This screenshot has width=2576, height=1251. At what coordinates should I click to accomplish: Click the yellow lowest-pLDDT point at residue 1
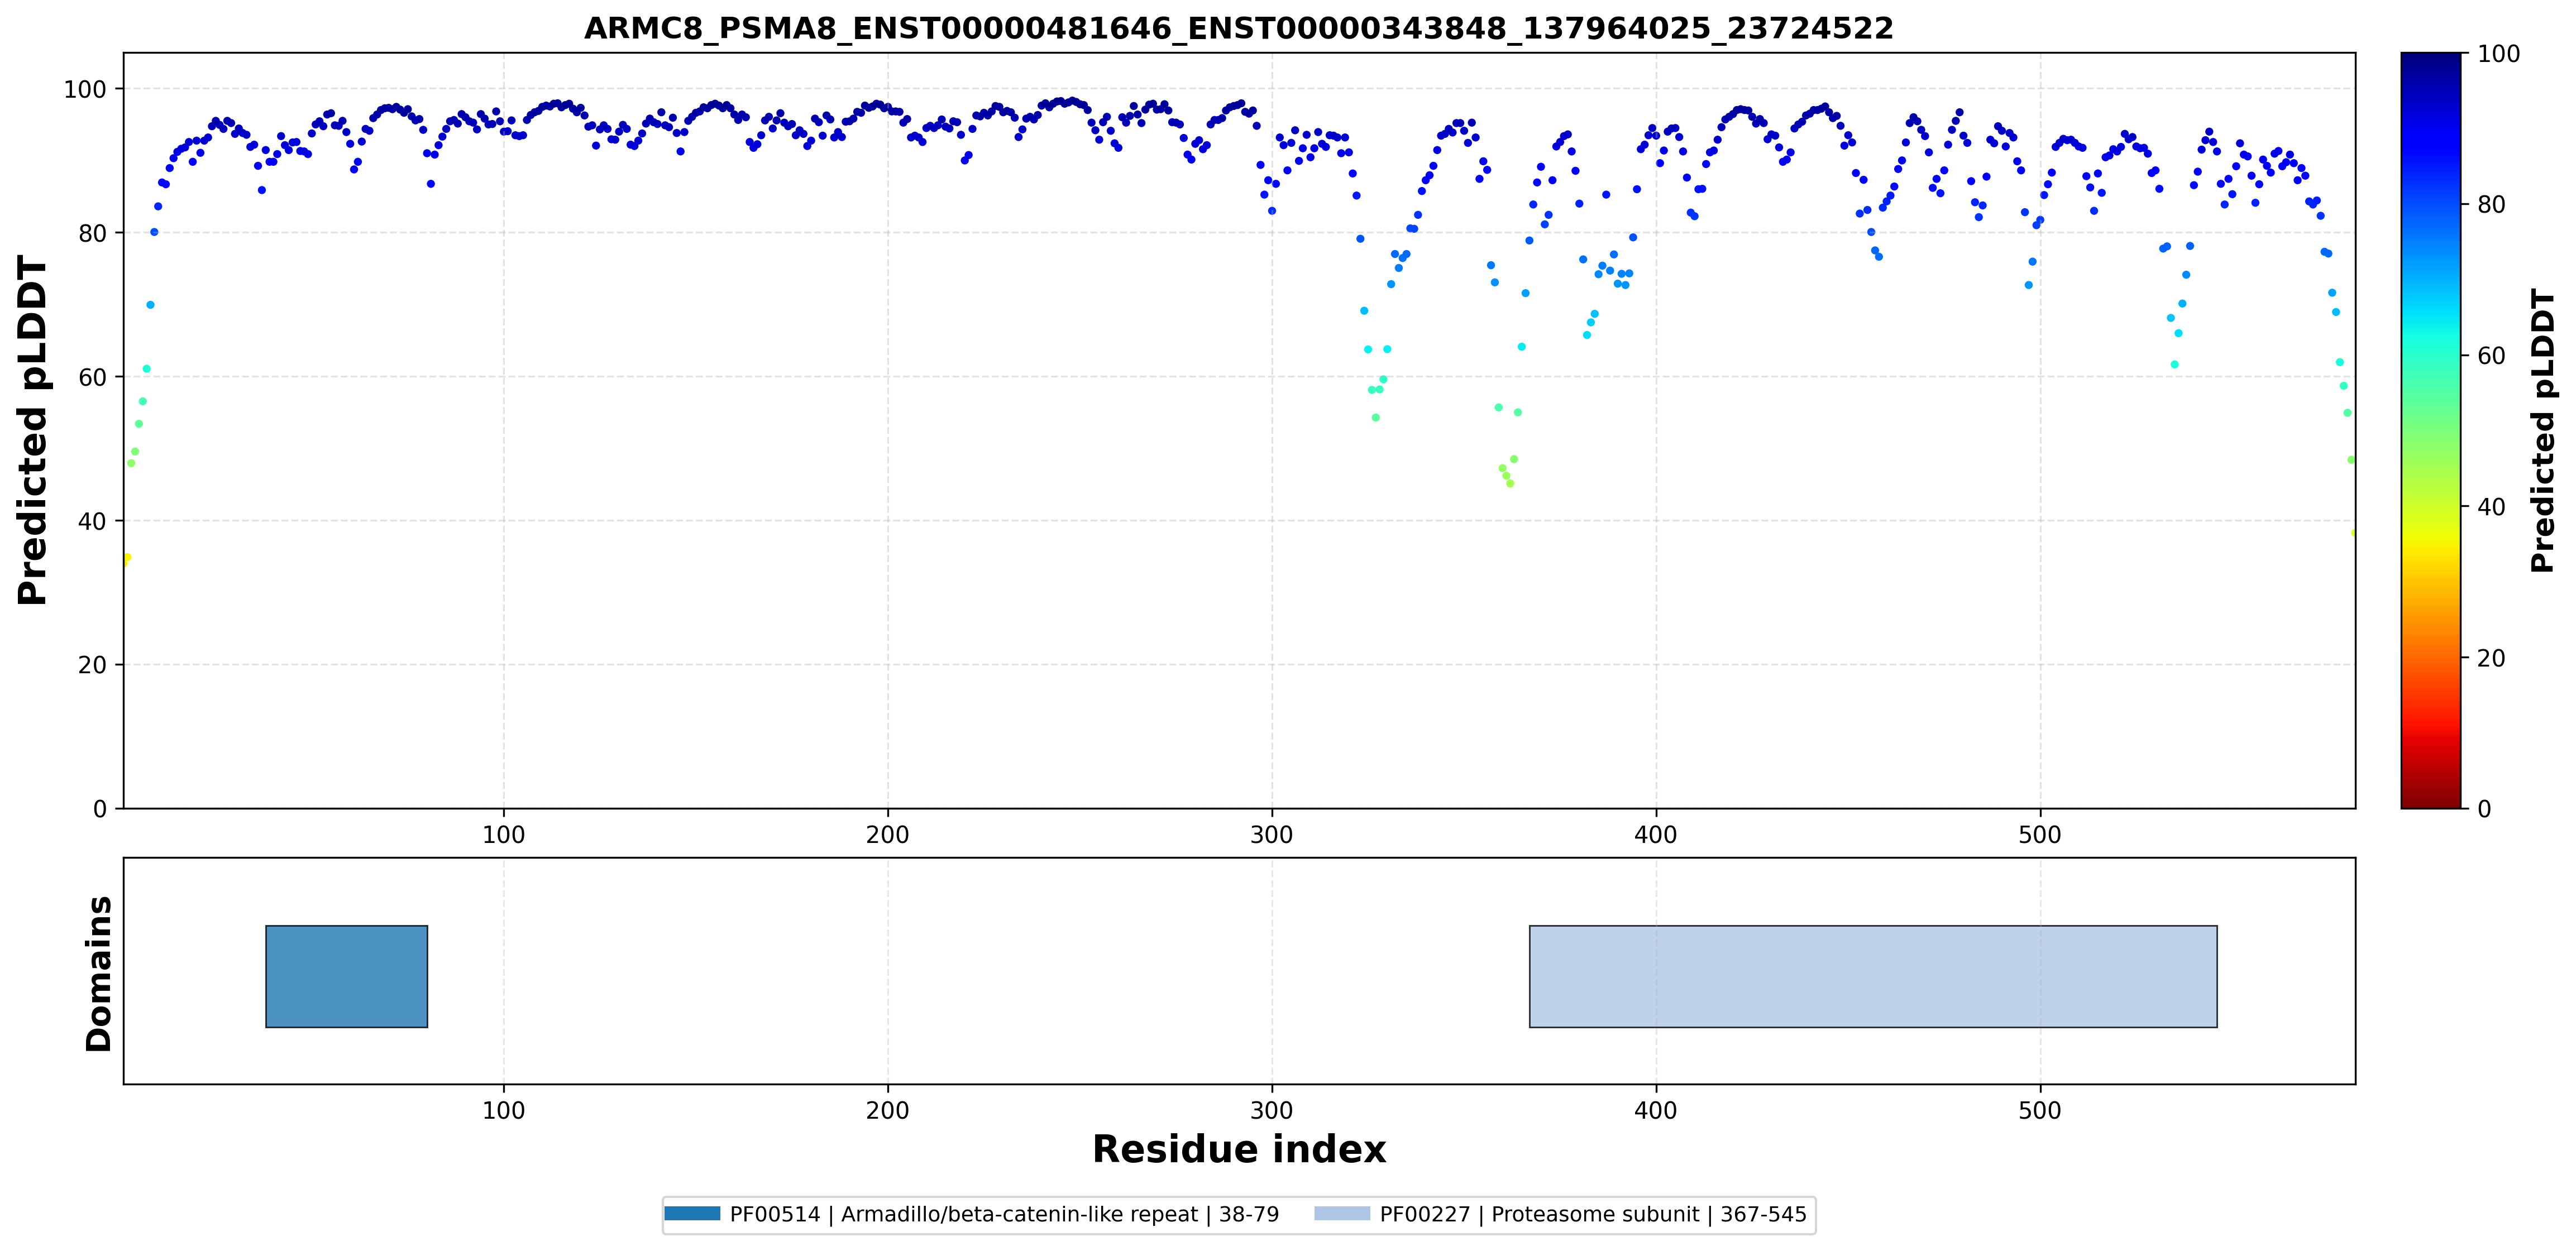[x=126, y=559]
